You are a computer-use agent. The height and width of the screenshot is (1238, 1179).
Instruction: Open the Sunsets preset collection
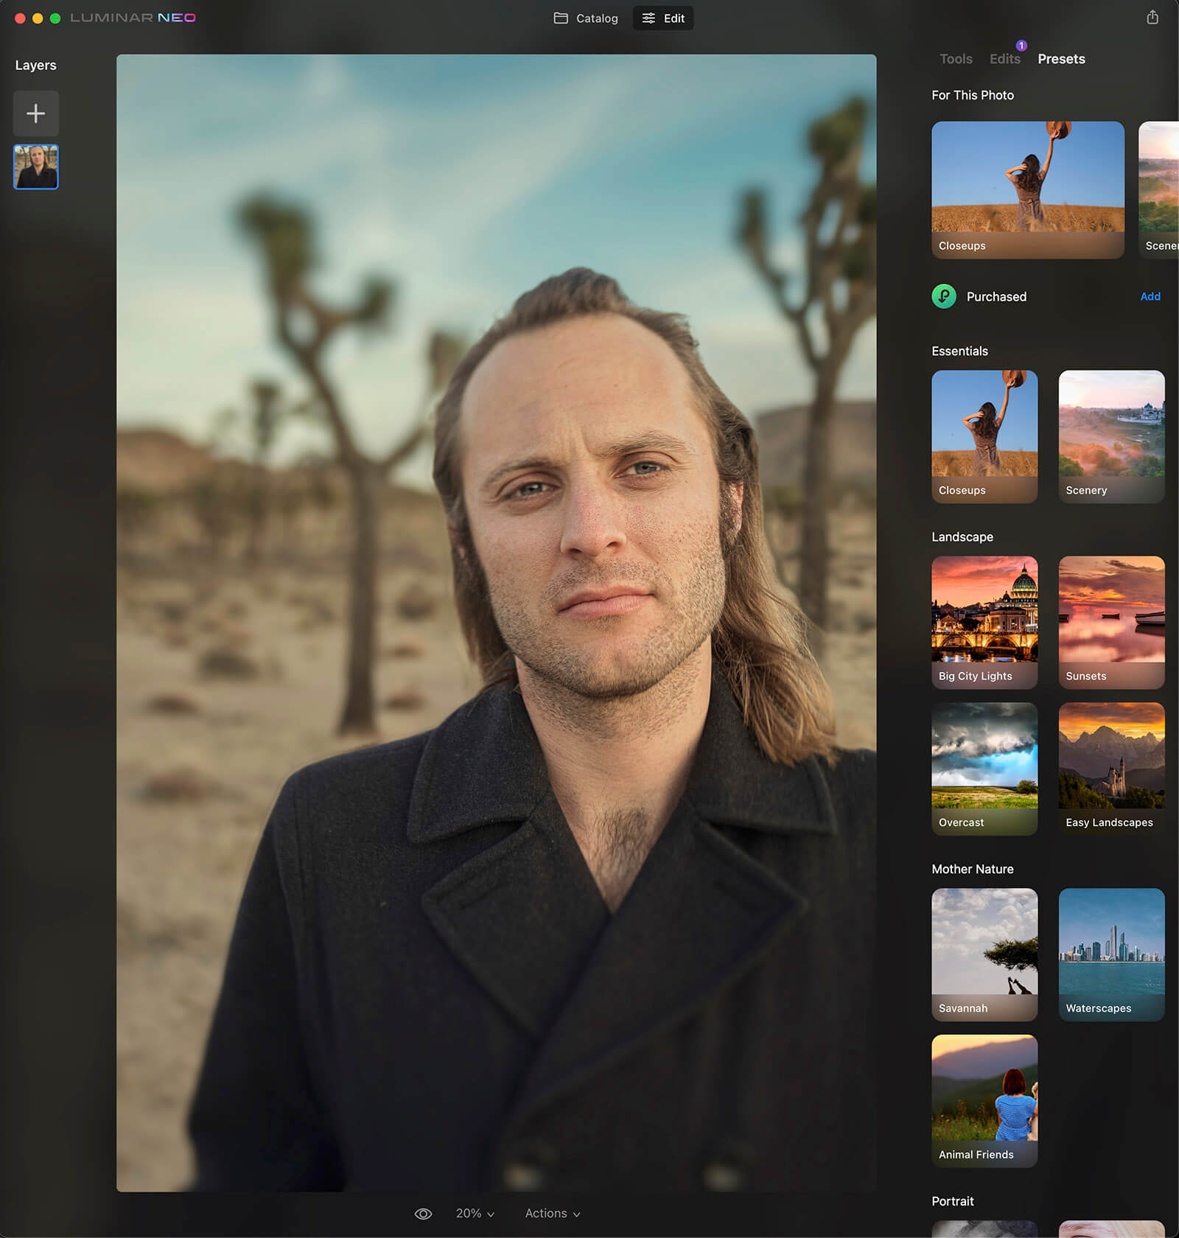(x=1111, y=622)
